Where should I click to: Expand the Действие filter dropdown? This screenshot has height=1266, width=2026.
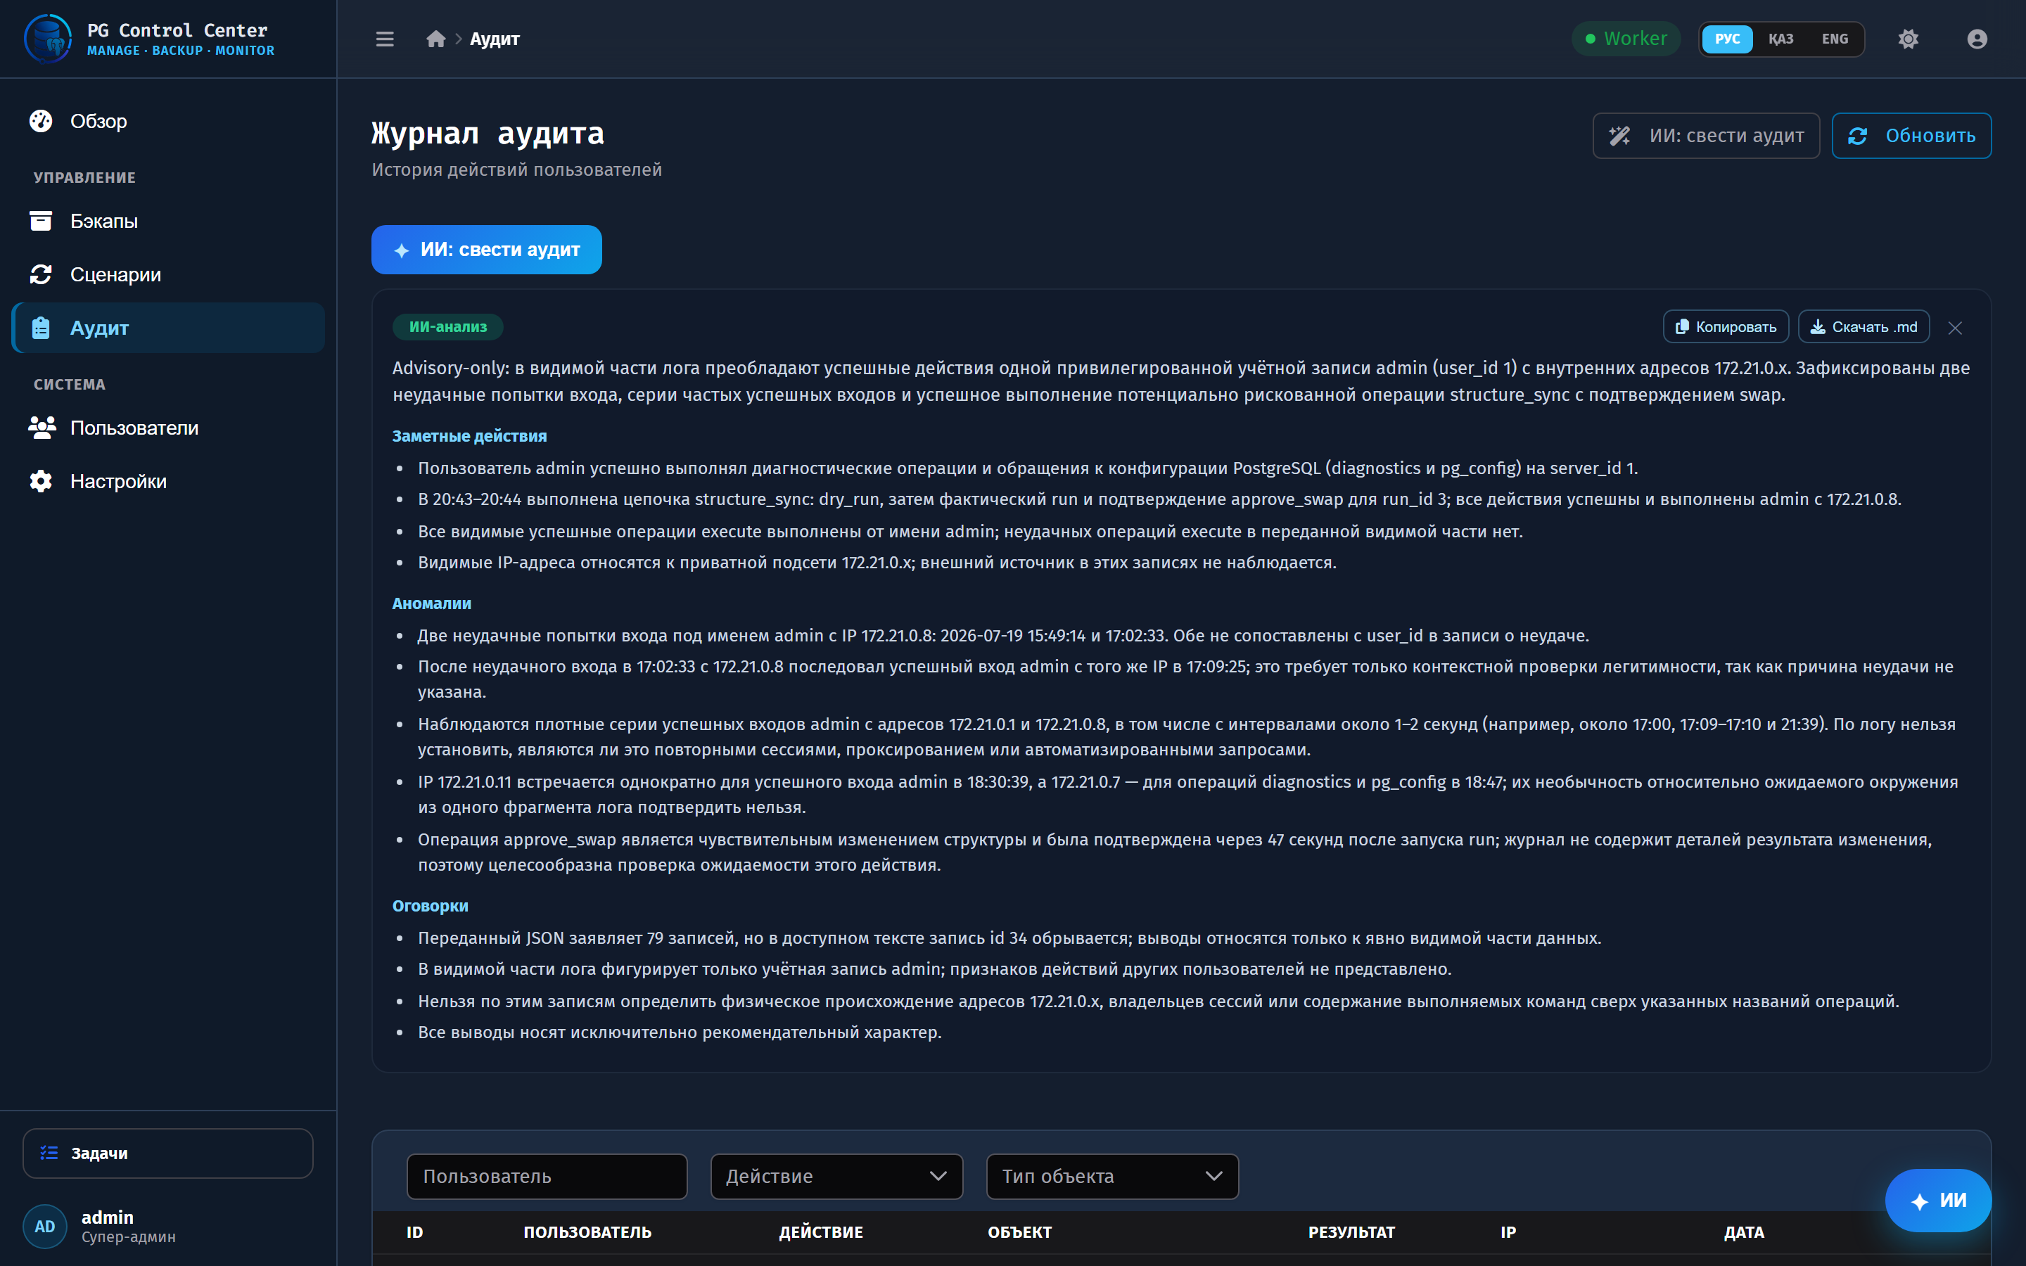pos(836,1177)
